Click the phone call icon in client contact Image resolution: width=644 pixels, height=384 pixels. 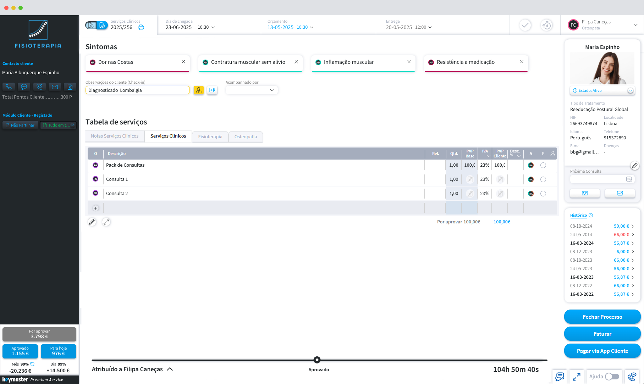[x=9, y=87]
